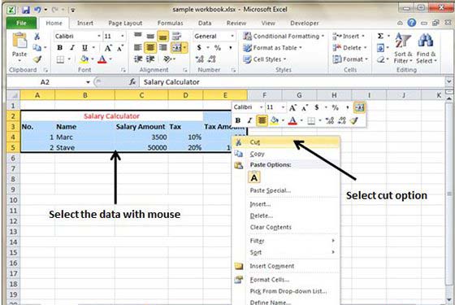Toggle Center alignment in ribbon
This screenshot has height=305, width=455.
click(150, 47)
